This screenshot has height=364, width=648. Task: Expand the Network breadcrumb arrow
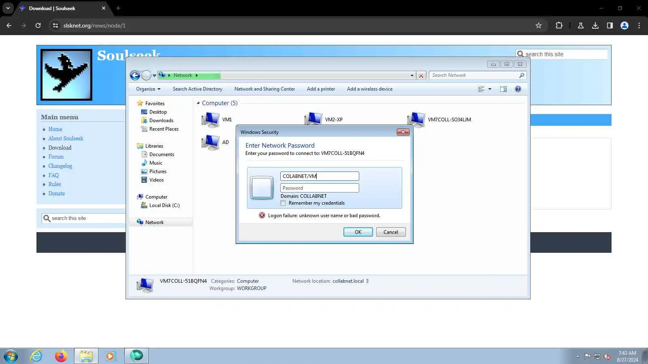point(196,75)
